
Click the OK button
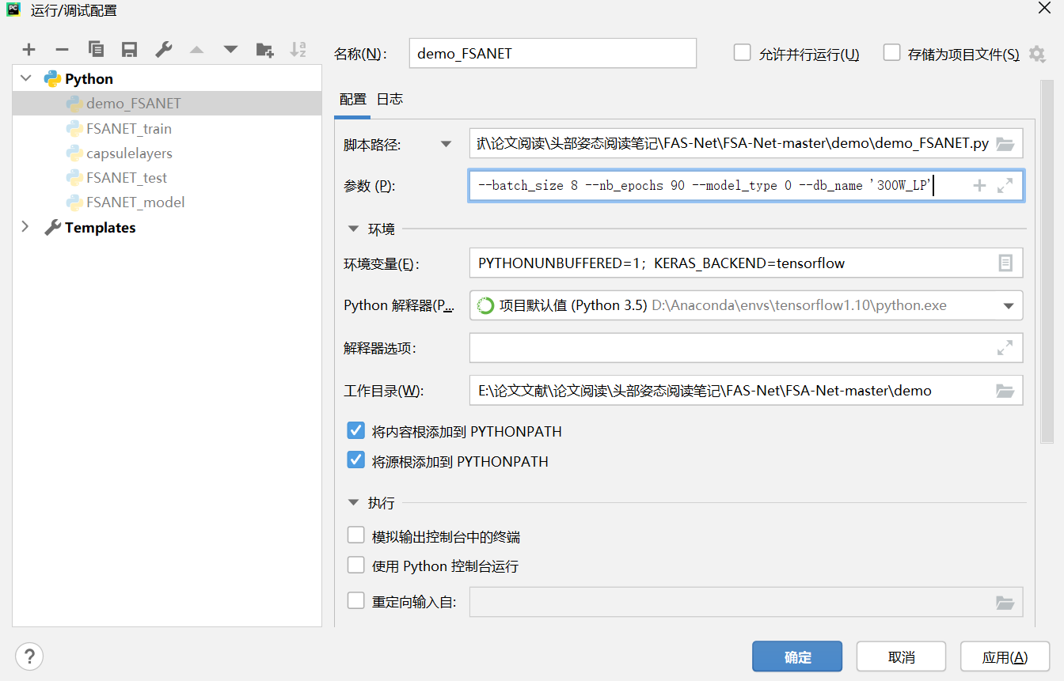[x=796, y=656]
